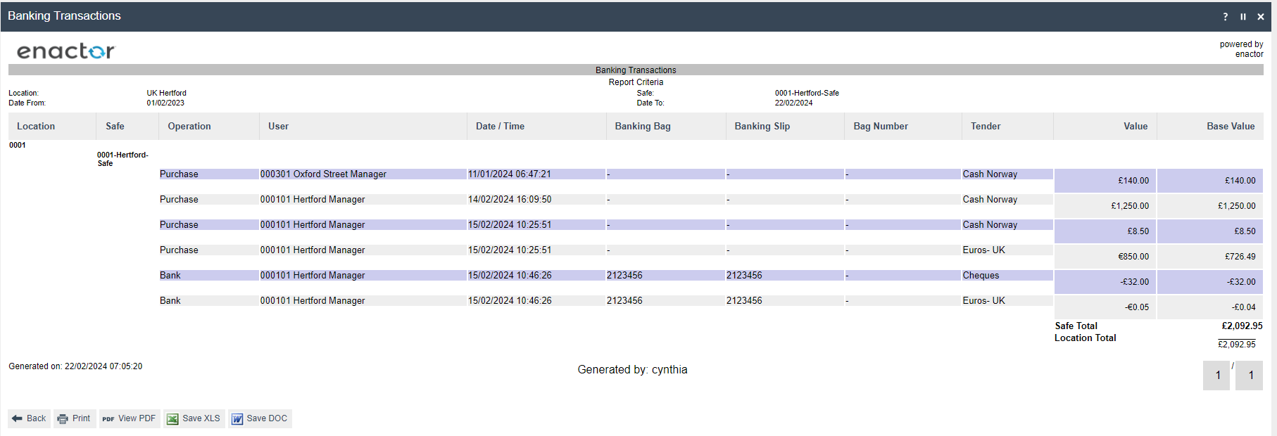Viewport: 1277px width, 436px height.
Task: Click the Date To value 22/02/2024
Action: pos(793,103)
